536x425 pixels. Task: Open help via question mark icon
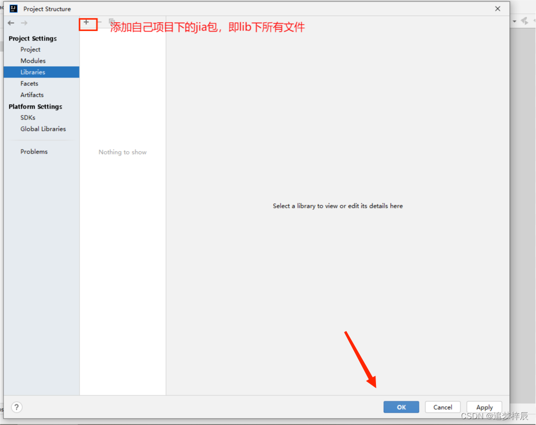click(x=16, y=407)
